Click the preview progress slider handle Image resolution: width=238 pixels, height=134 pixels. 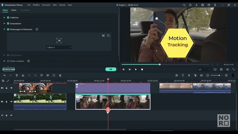click(x=160, y=64)
